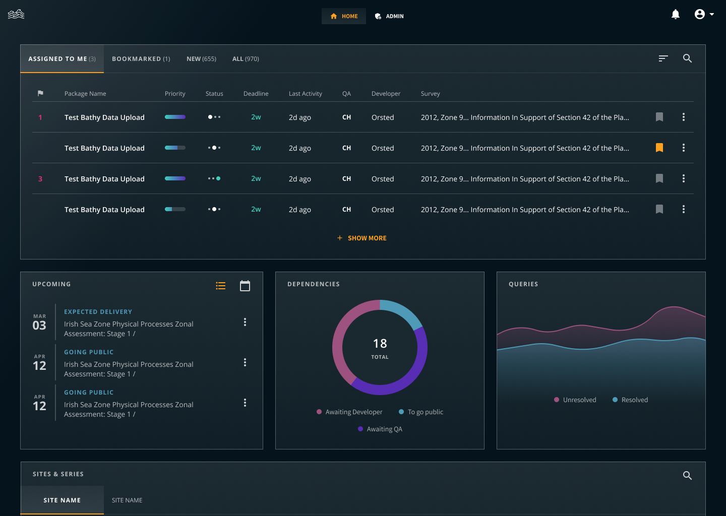Toggle Awaiting QA legend item

(x=380, y=429)
